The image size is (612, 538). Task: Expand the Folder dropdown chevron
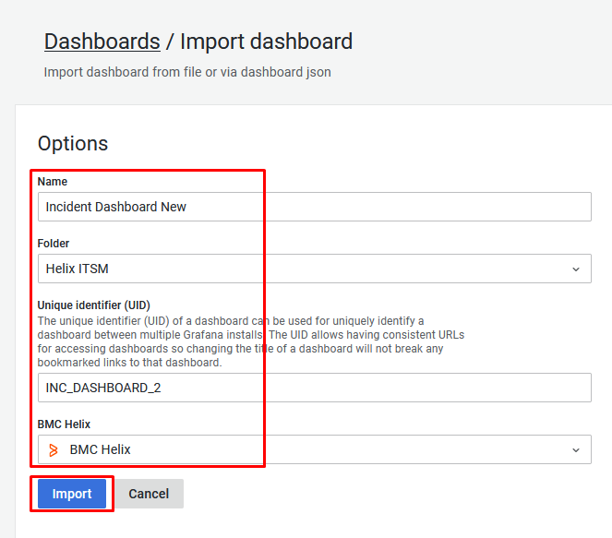click(576, 269)
